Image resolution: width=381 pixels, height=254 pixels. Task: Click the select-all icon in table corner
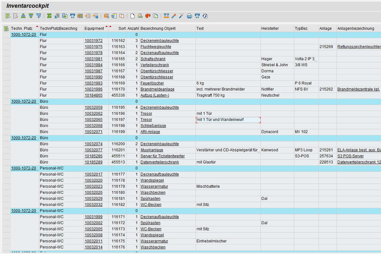point(6,29)
